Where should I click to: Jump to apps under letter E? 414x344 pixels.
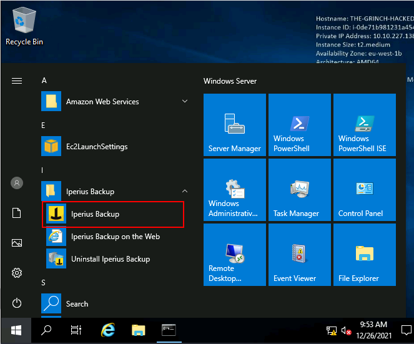[43, 125]
